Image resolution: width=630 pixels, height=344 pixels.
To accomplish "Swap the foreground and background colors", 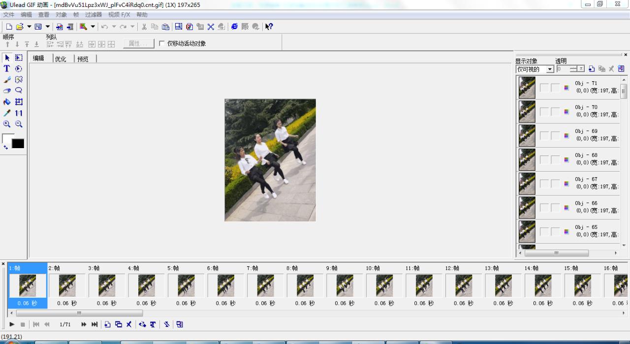I will point(5,147).
